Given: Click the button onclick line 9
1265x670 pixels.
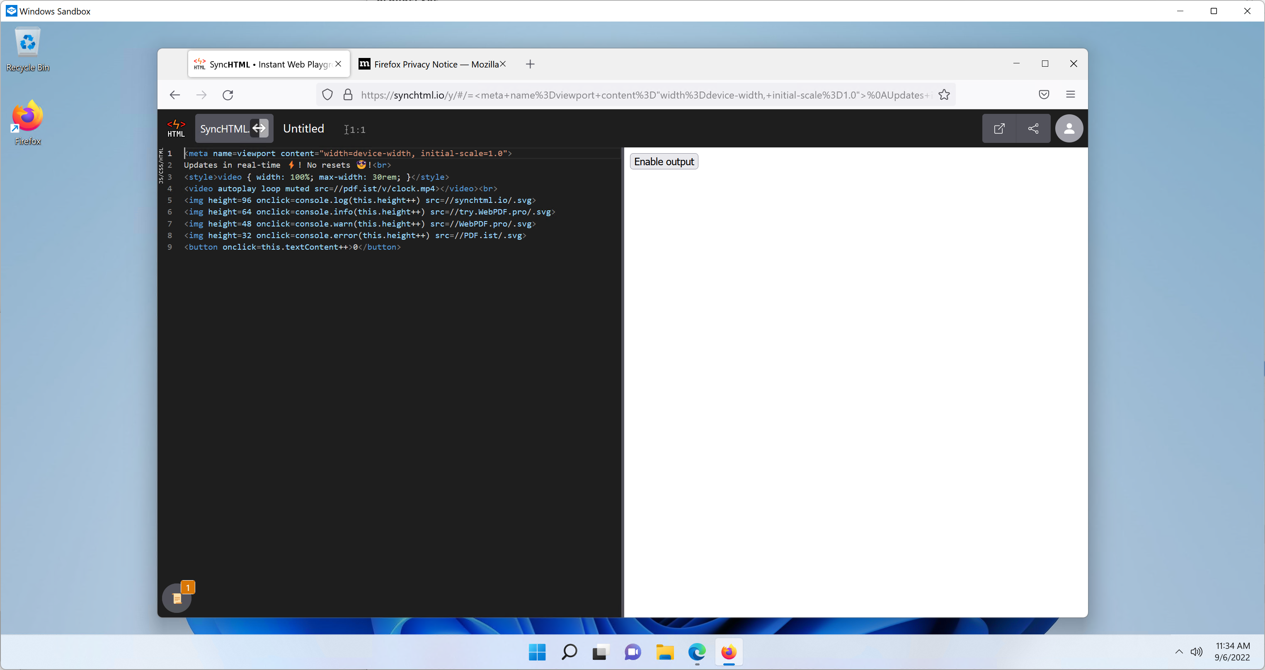Looking at the screenshot, I should pyautogui.click(x=292, y=247).
